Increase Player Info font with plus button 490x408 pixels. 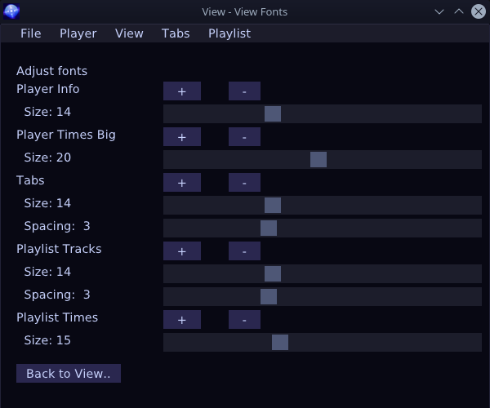point(182,91)
